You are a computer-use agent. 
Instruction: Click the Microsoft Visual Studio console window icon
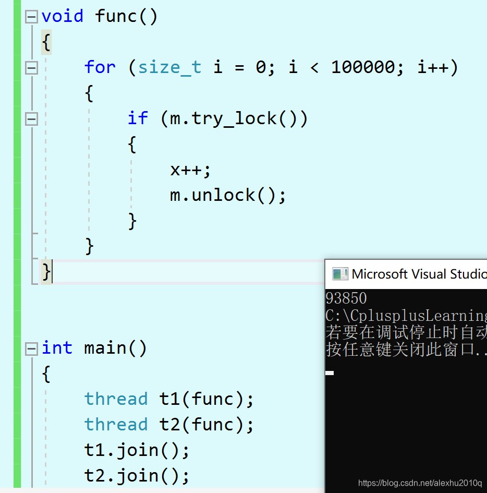(x=340, y=274)
